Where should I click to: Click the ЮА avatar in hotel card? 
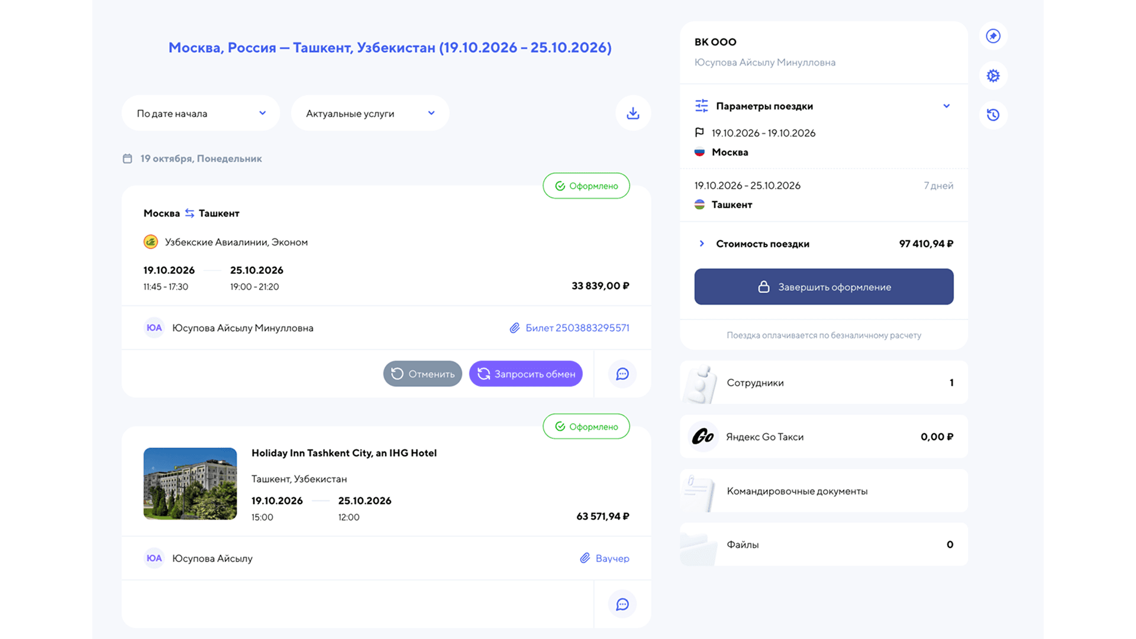(x=154, y=558)
